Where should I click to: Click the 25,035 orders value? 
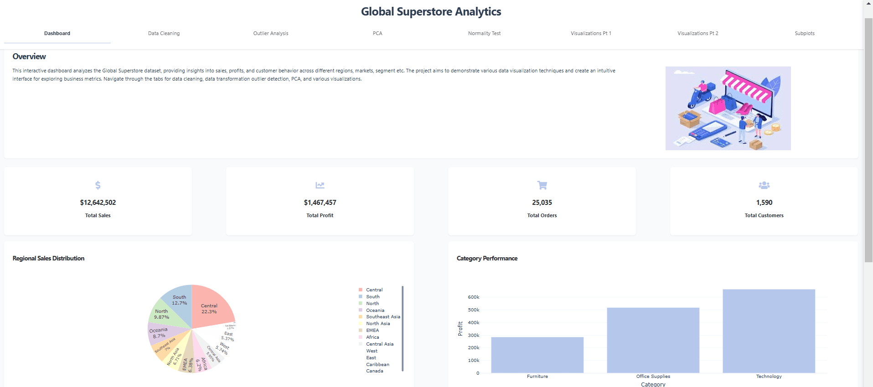(542, 203)
